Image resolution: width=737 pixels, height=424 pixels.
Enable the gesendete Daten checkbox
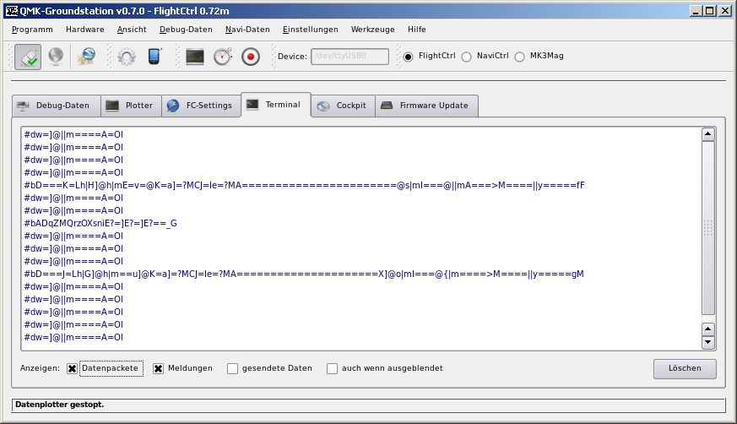coord(232,368)
